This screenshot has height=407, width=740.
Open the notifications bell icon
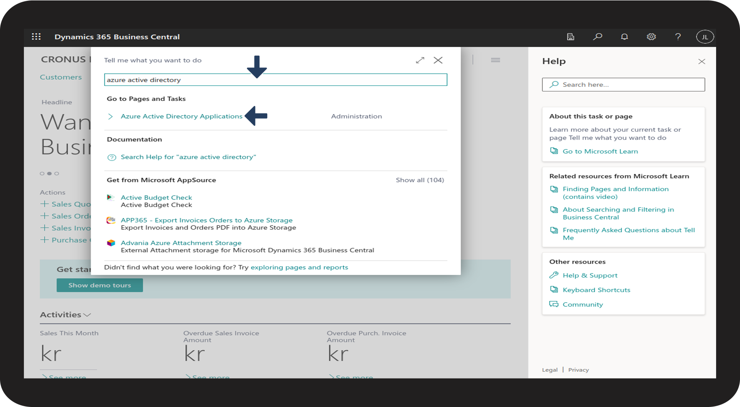624,37
